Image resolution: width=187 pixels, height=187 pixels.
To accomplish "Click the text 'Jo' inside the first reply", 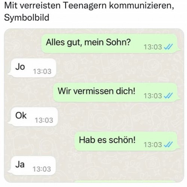I will 20,67.
